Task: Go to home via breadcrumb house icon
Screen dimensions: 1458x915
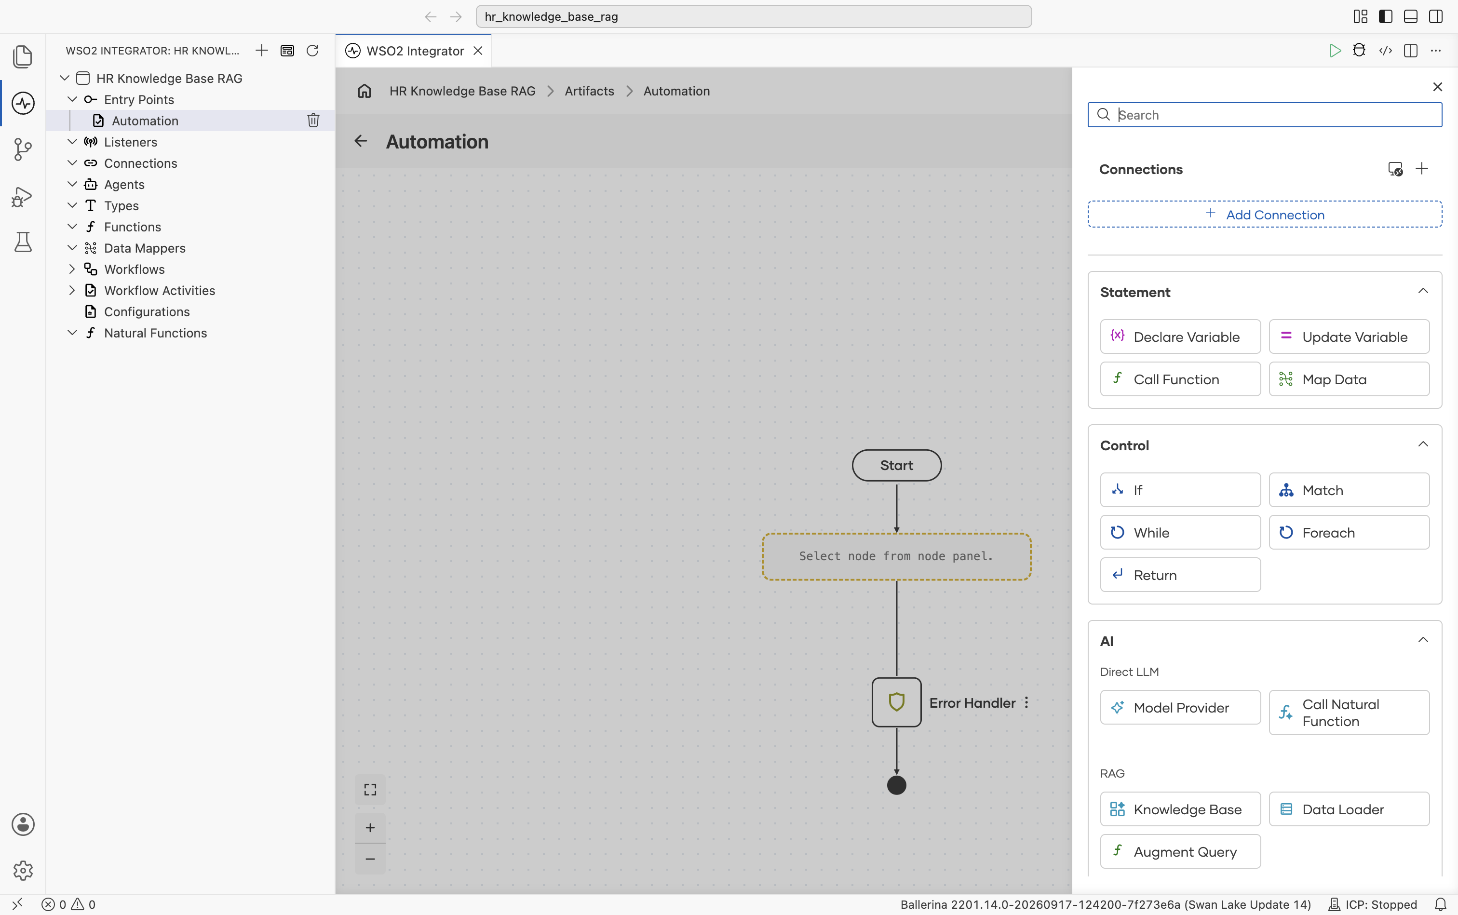Action: [364, 91]
